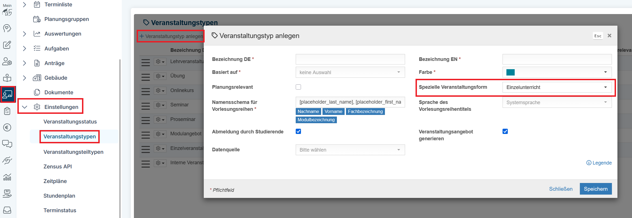
Task: Open the Spezielle Veranstaltungsform dropdown
Action: pyautogui.click(x=557, y=87)
